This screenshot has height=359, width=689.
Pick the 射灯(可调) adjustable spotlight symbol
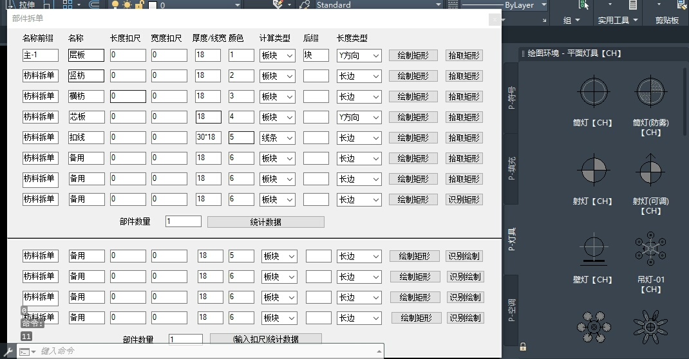click(650, 170)
